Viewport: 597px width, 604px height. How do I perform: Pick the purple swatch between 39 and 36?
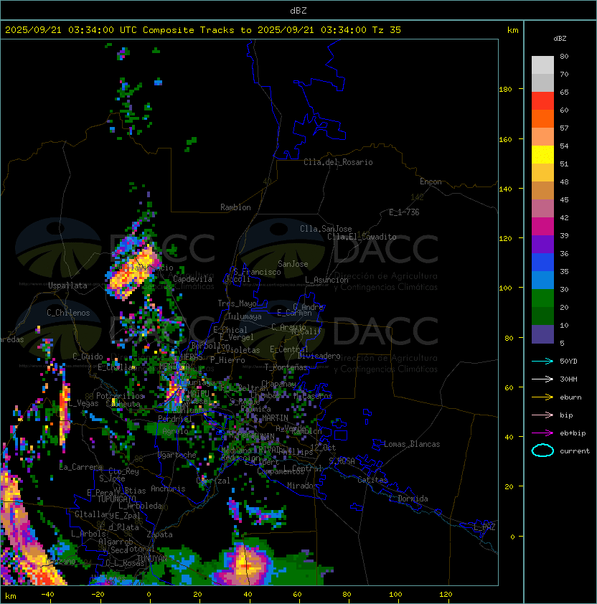[542, 244]
